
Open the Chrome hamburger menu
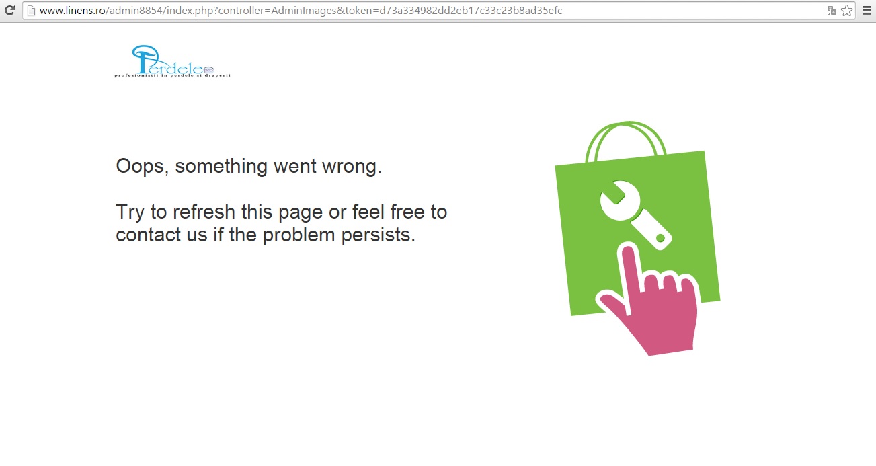[867, 11]
